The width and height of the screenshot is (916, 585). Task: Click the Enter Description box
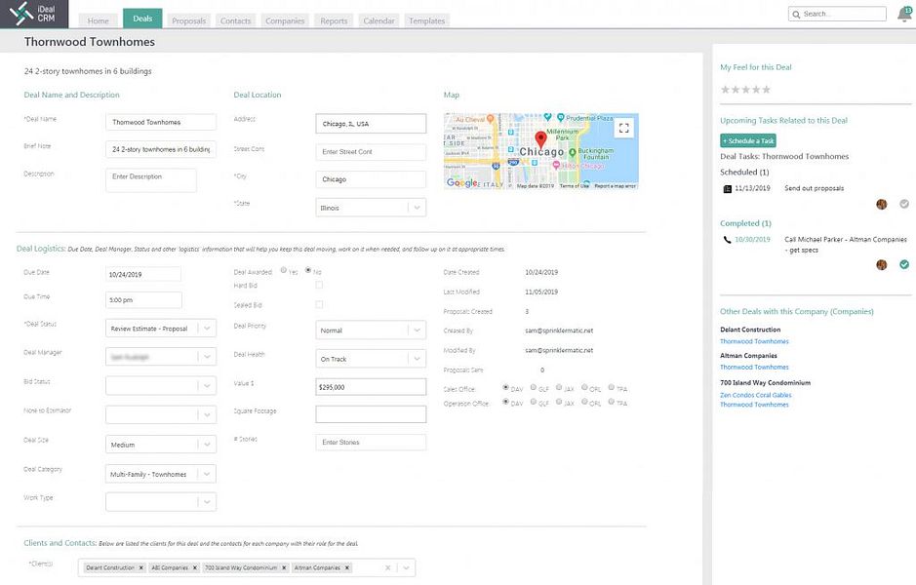(x=151, y=179)
